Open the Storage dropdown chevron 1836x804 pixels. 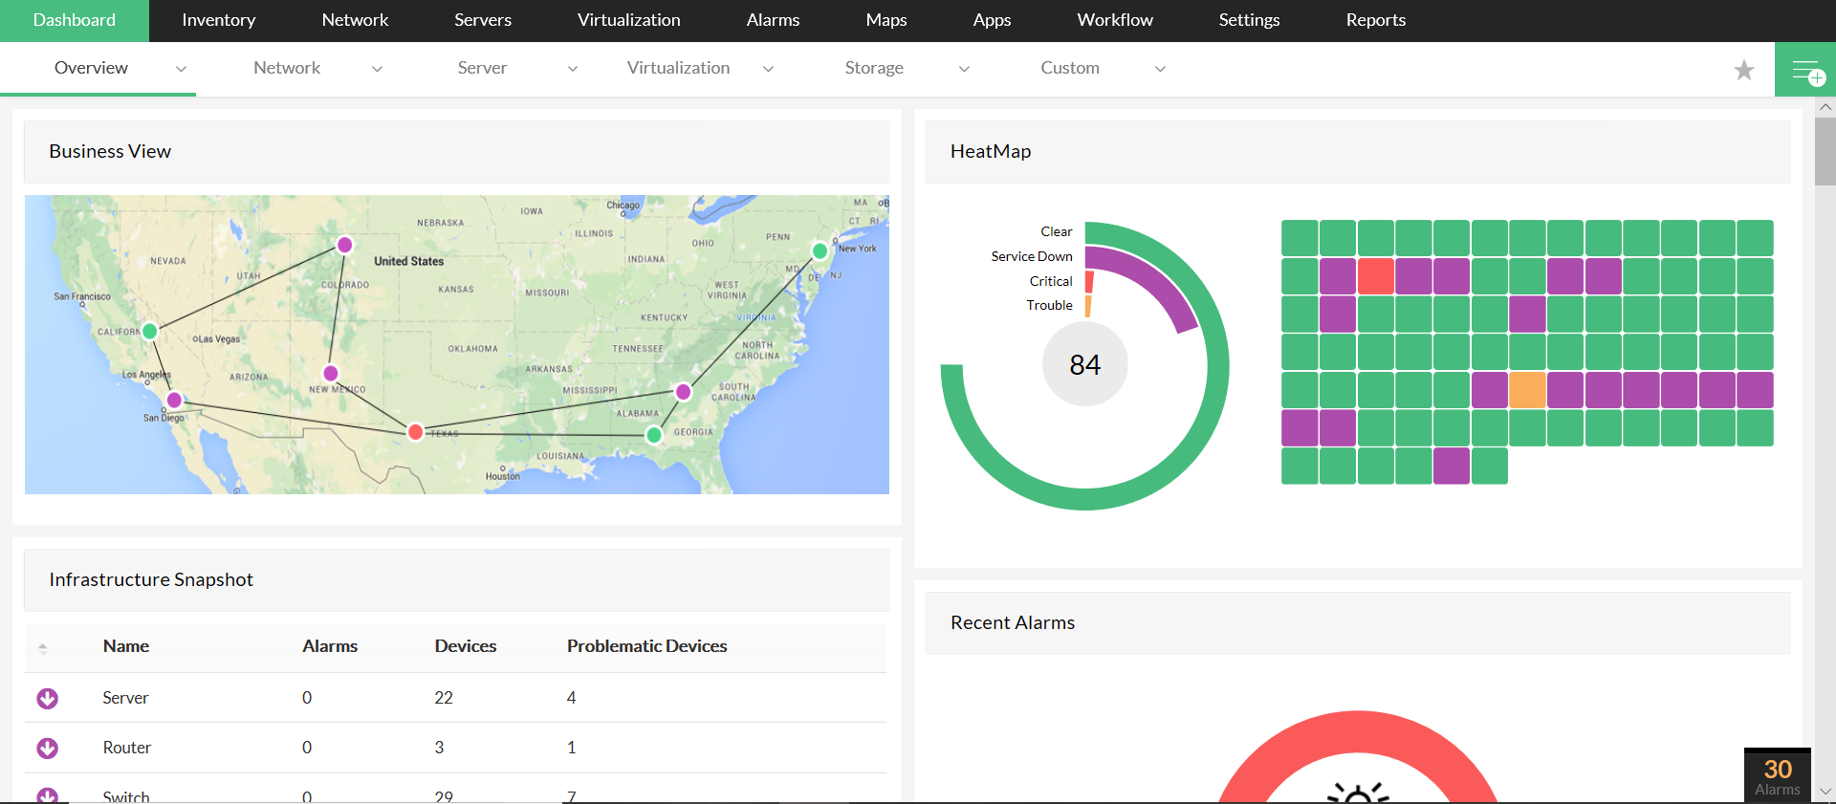click(x=964, y=69)
